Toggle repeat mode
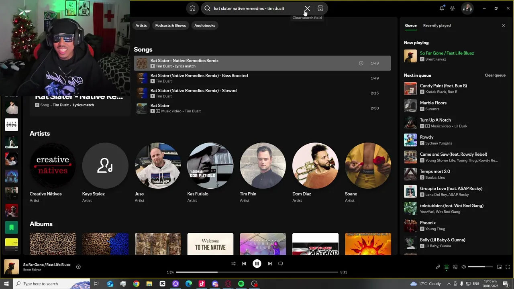This screenshot has height=289, width=514. [x=281, y=264]
